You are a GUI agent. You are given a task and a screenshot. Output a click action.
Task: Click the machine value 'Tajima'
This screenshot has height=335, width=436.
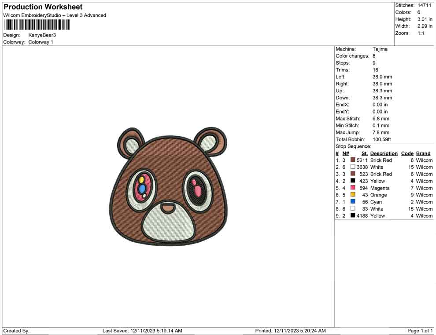coord(380,49)
